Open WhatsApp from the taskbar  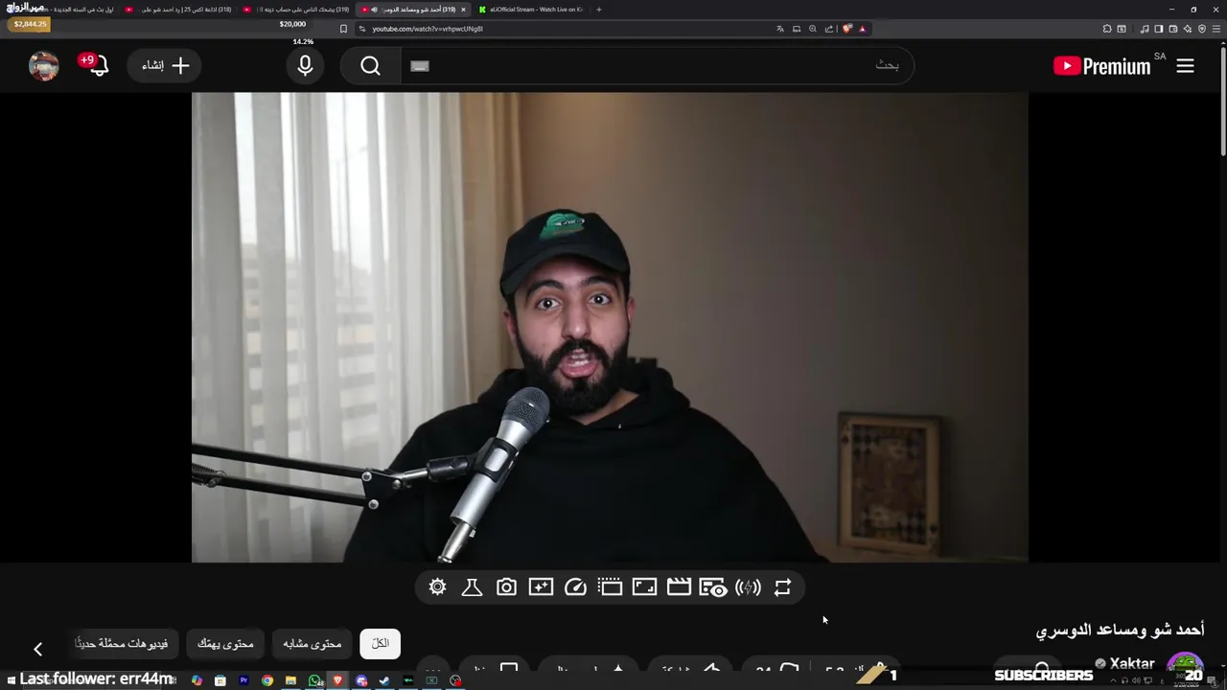click(314, 680)
